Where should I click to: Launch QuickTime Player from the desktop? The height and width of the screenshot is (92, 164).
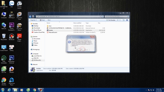[12, 82]
